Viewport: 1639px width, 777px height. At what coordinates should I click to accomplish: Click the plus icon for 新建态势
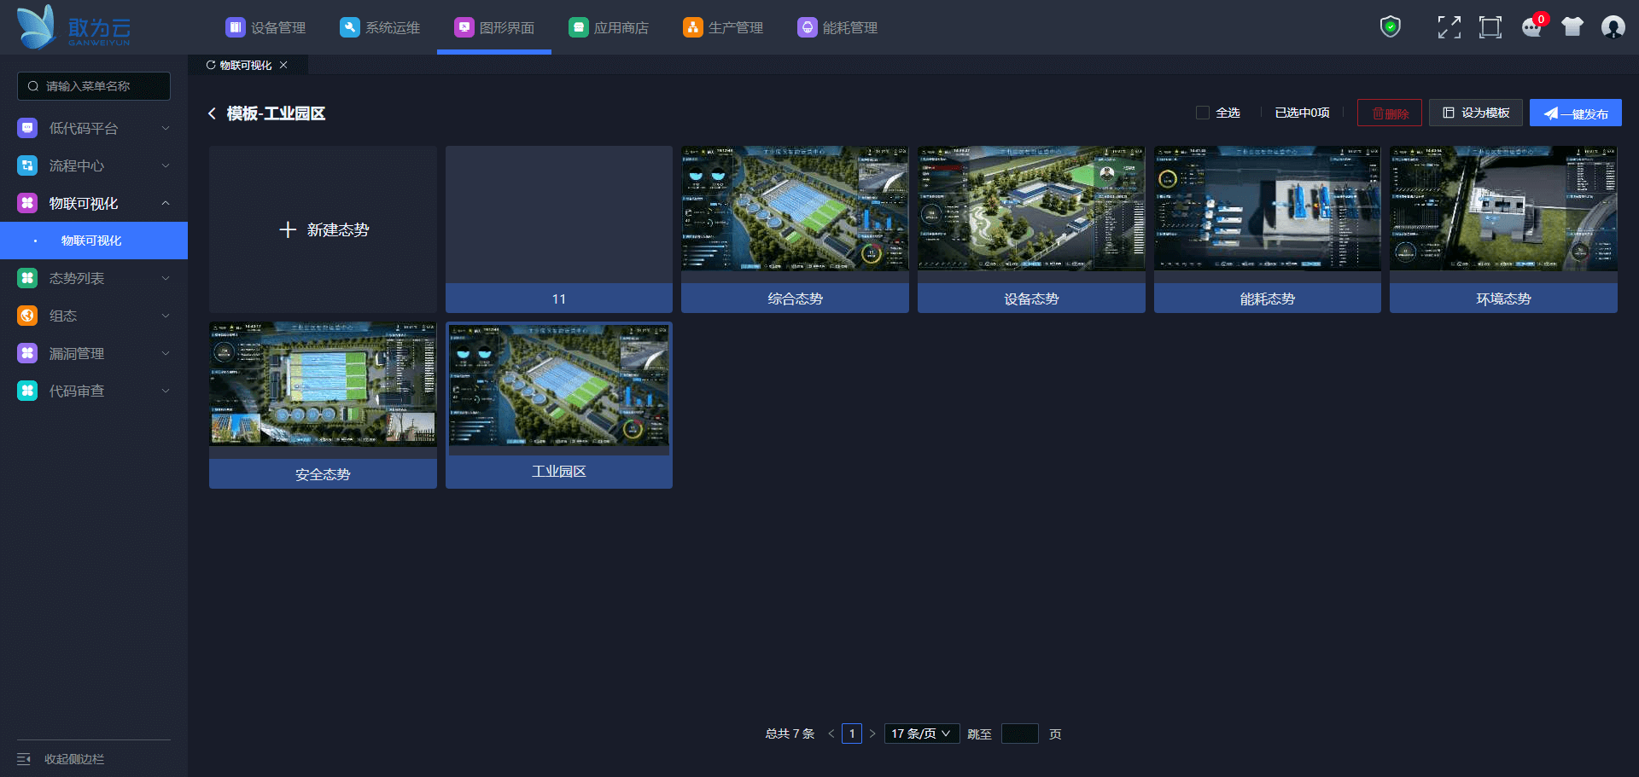[x=288, y=229]
